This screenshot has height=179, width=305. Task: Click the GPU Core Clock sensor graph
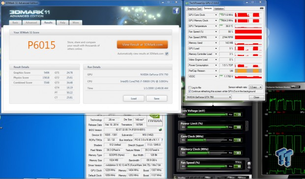248,15
